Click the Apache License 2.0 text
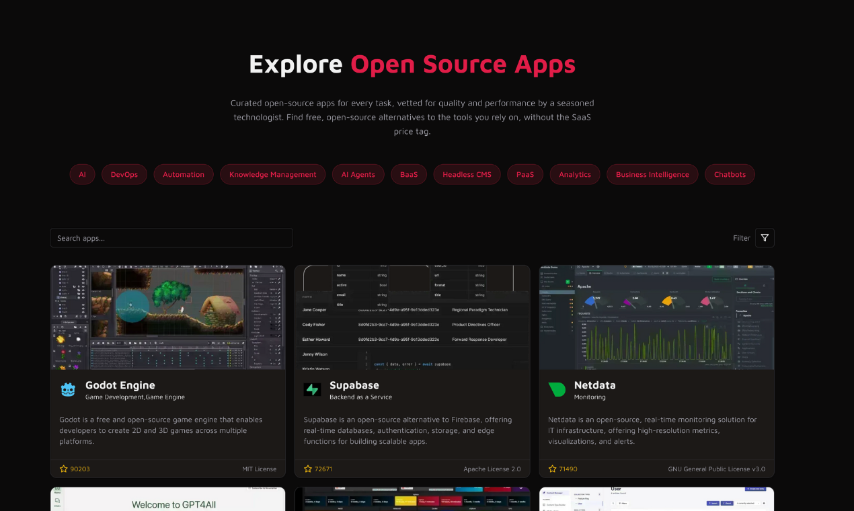This screenshot has height=511, width=854. coord(492,469)
